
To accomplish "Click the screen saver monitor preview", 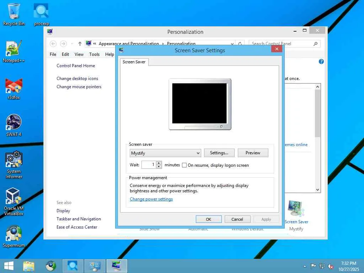I will (x=200, y=104).
